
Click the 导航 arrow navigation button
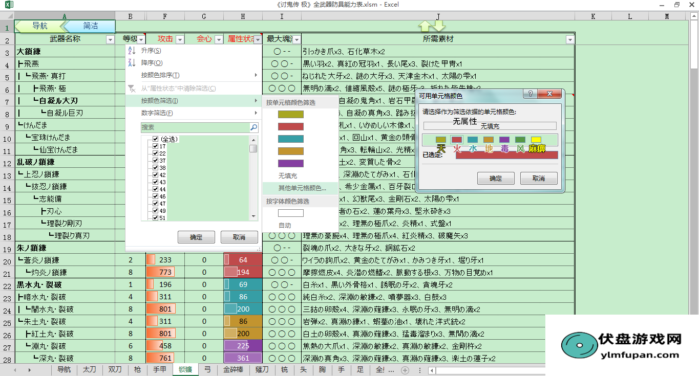[40, 26]
